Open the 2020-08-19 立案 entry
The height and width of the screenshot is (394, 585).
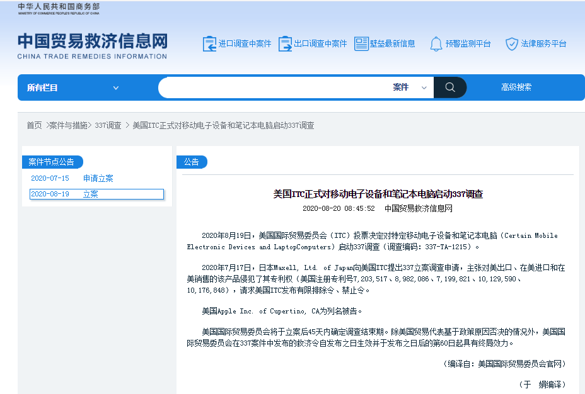tap(96, 194)
